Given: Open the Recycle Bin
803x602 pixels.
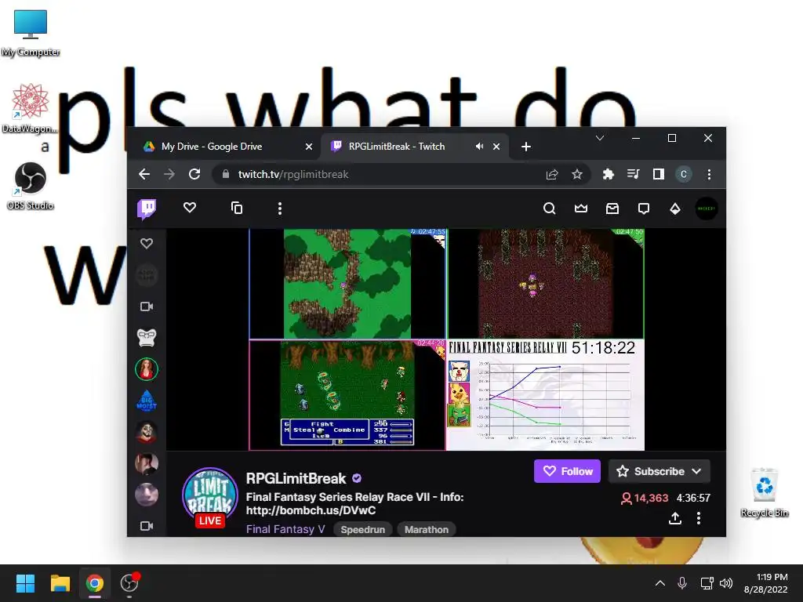Looking at the screenshot, I should click(x=764, y=492).
